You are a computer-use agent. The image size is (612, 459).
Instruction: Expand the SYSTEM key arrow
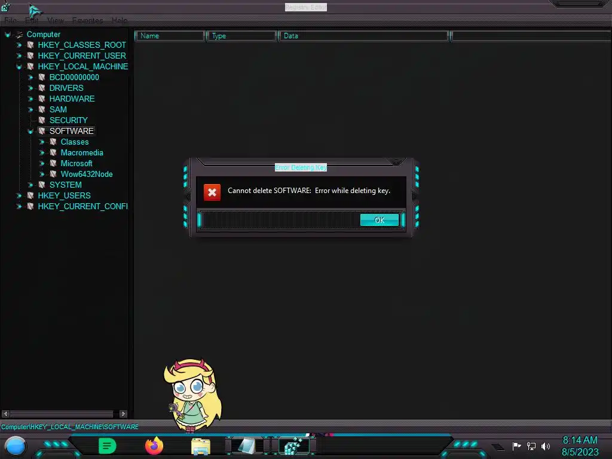pyautogui.click(x=30, y=185)
